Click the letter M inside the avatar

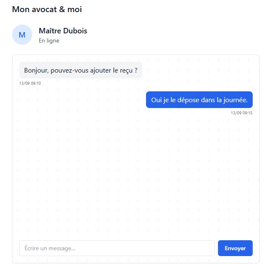coord(22,35)
